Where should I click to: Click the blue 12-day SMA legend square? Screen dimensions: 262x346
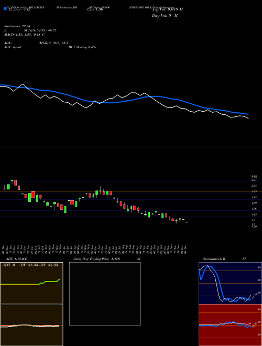click(5, 9)
